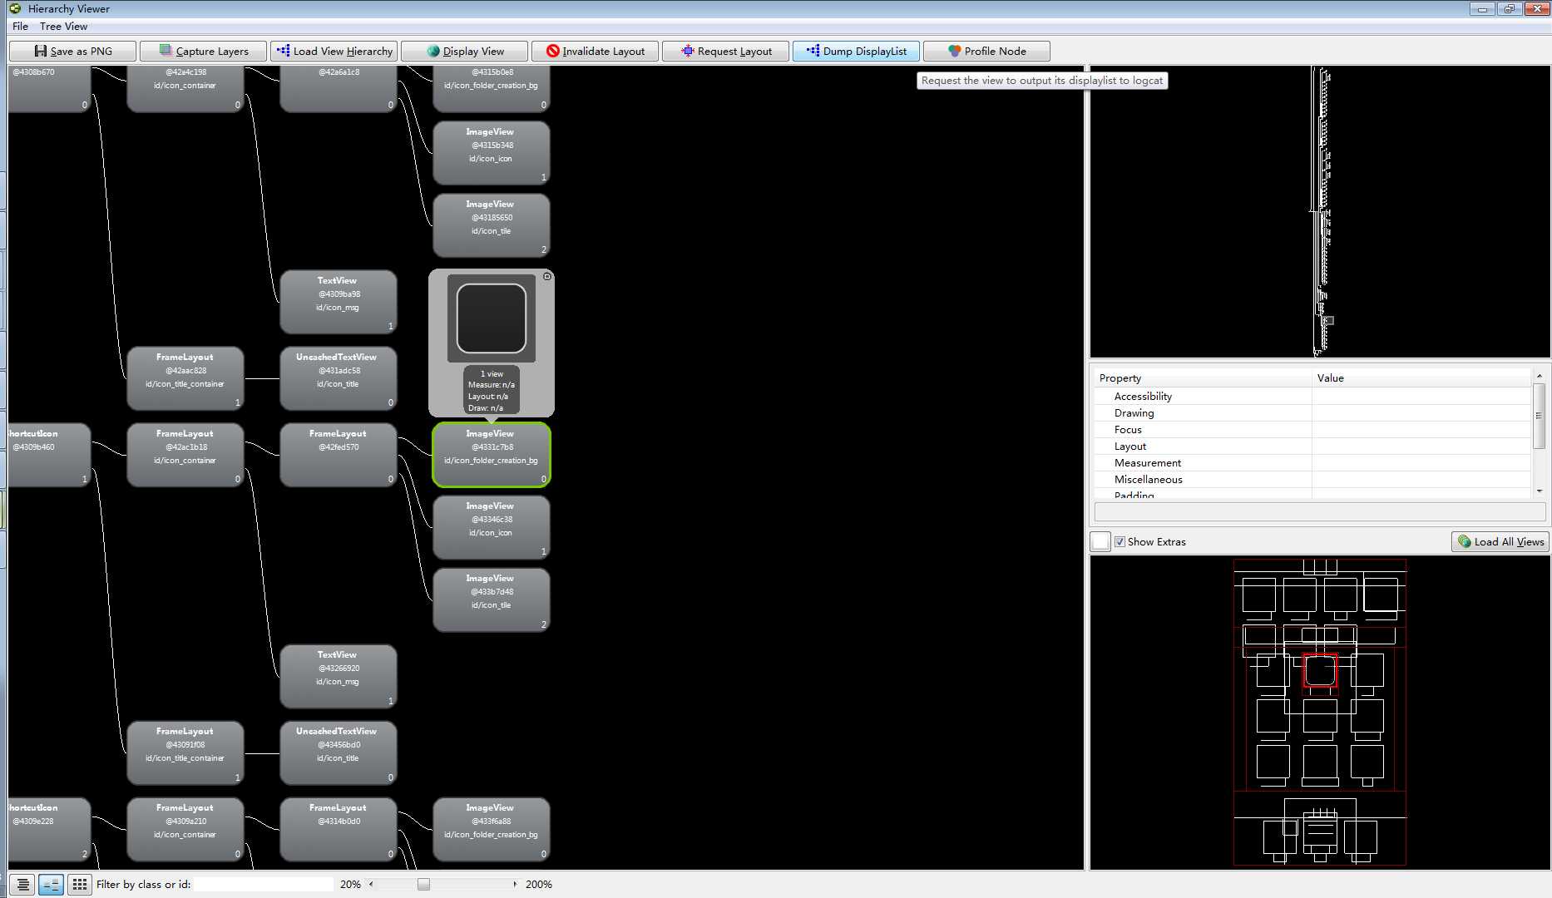Click the Filter by class or id field
This screenshot has height=898, width=1552.
click(264, 885)
